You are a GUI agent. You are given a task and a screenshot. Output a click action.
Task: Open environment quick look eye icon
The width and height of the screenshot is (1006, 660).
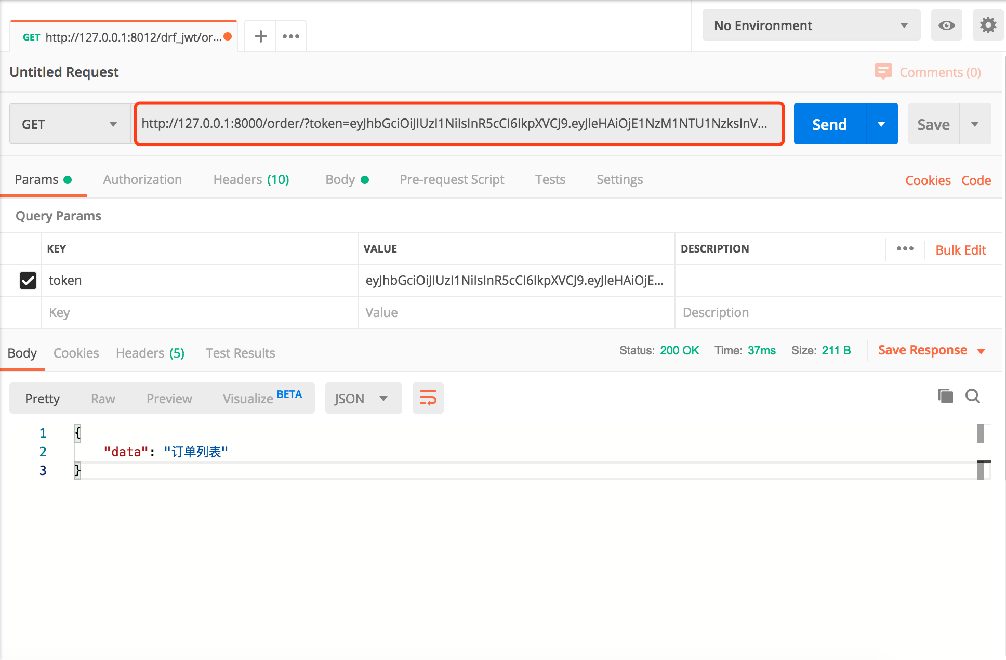(946, 25)
